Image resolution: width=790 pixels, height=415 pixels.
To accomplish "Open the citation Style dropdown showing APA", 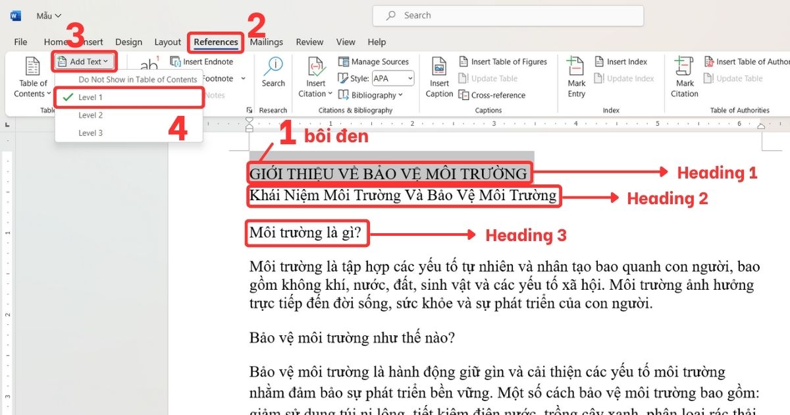I will (x=391, y=78).
